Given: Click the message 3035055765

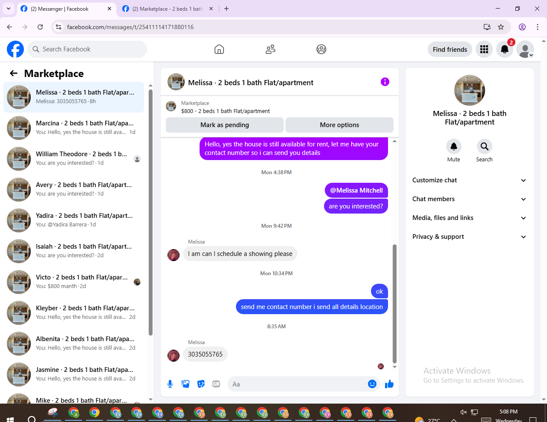Looking at the screenshot, I should click(x=205, y=354).
